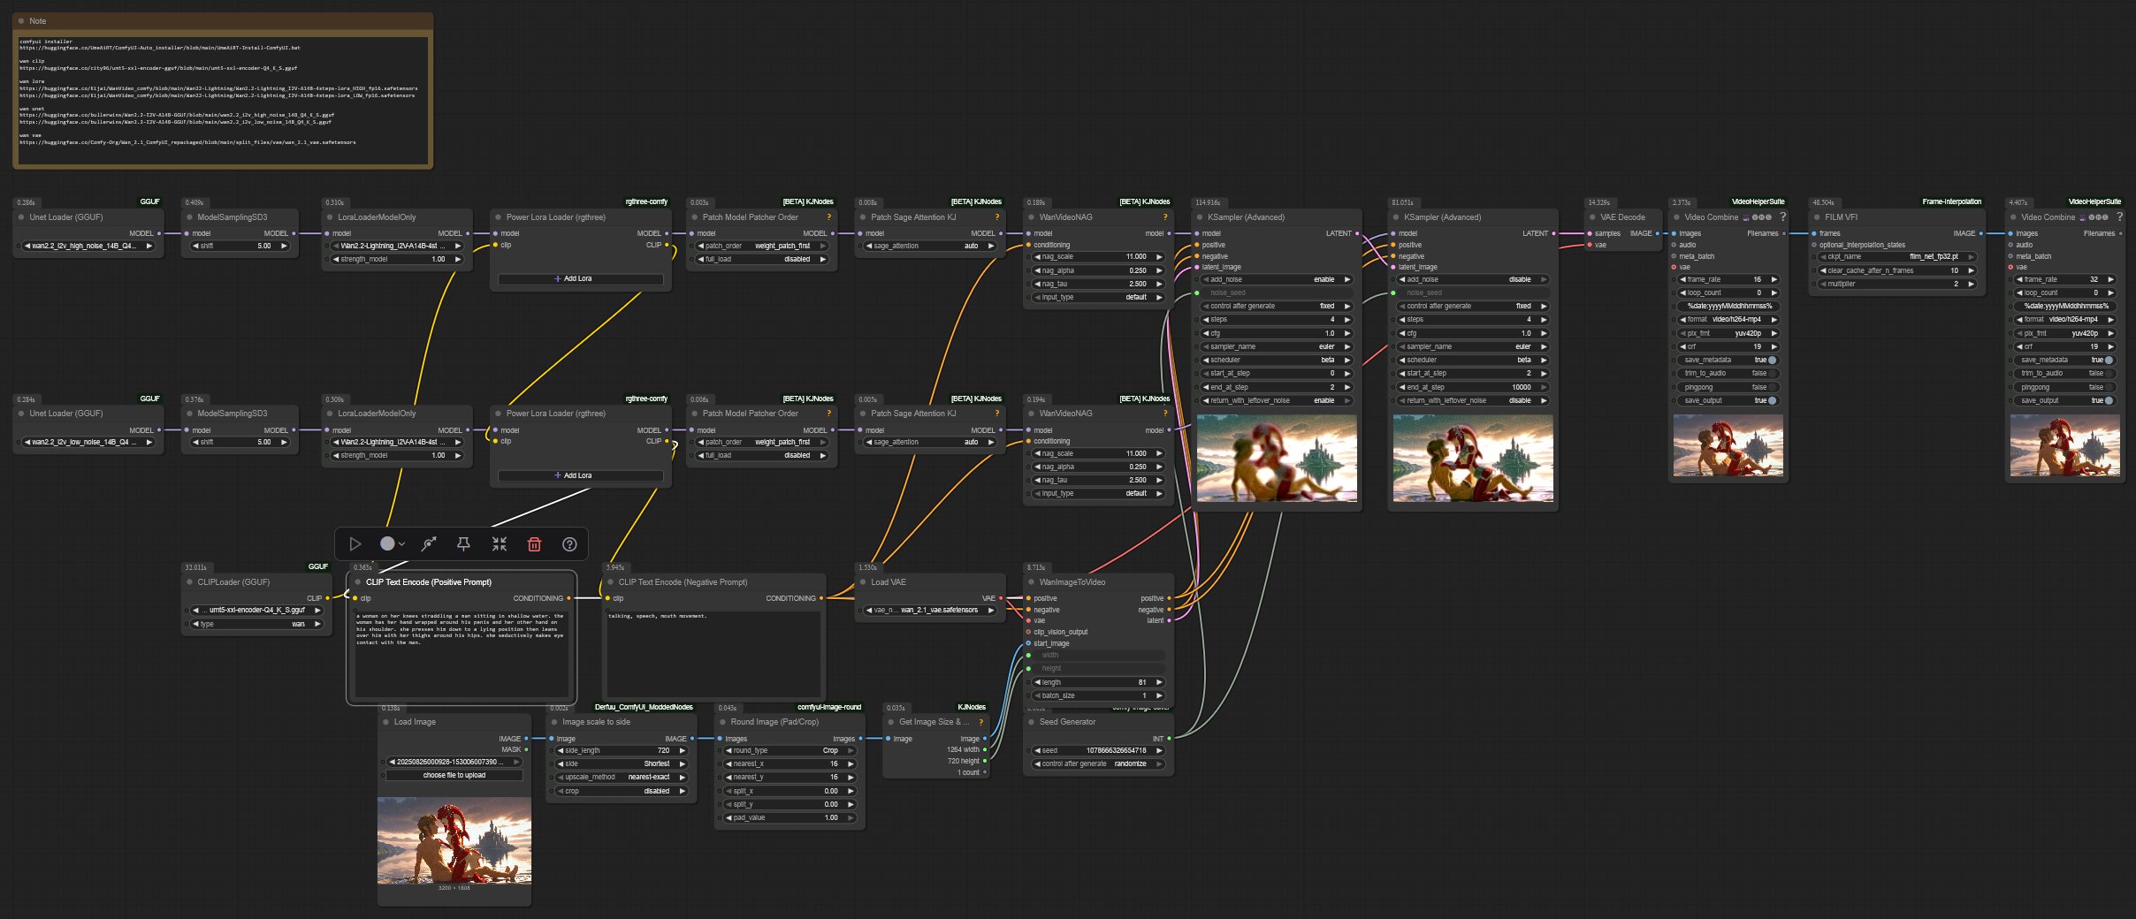Screen dimensions: 2136x919
Task: Click question mark on Video Combine frame_rate 16 node
Action: click(x=1782, y=216)
